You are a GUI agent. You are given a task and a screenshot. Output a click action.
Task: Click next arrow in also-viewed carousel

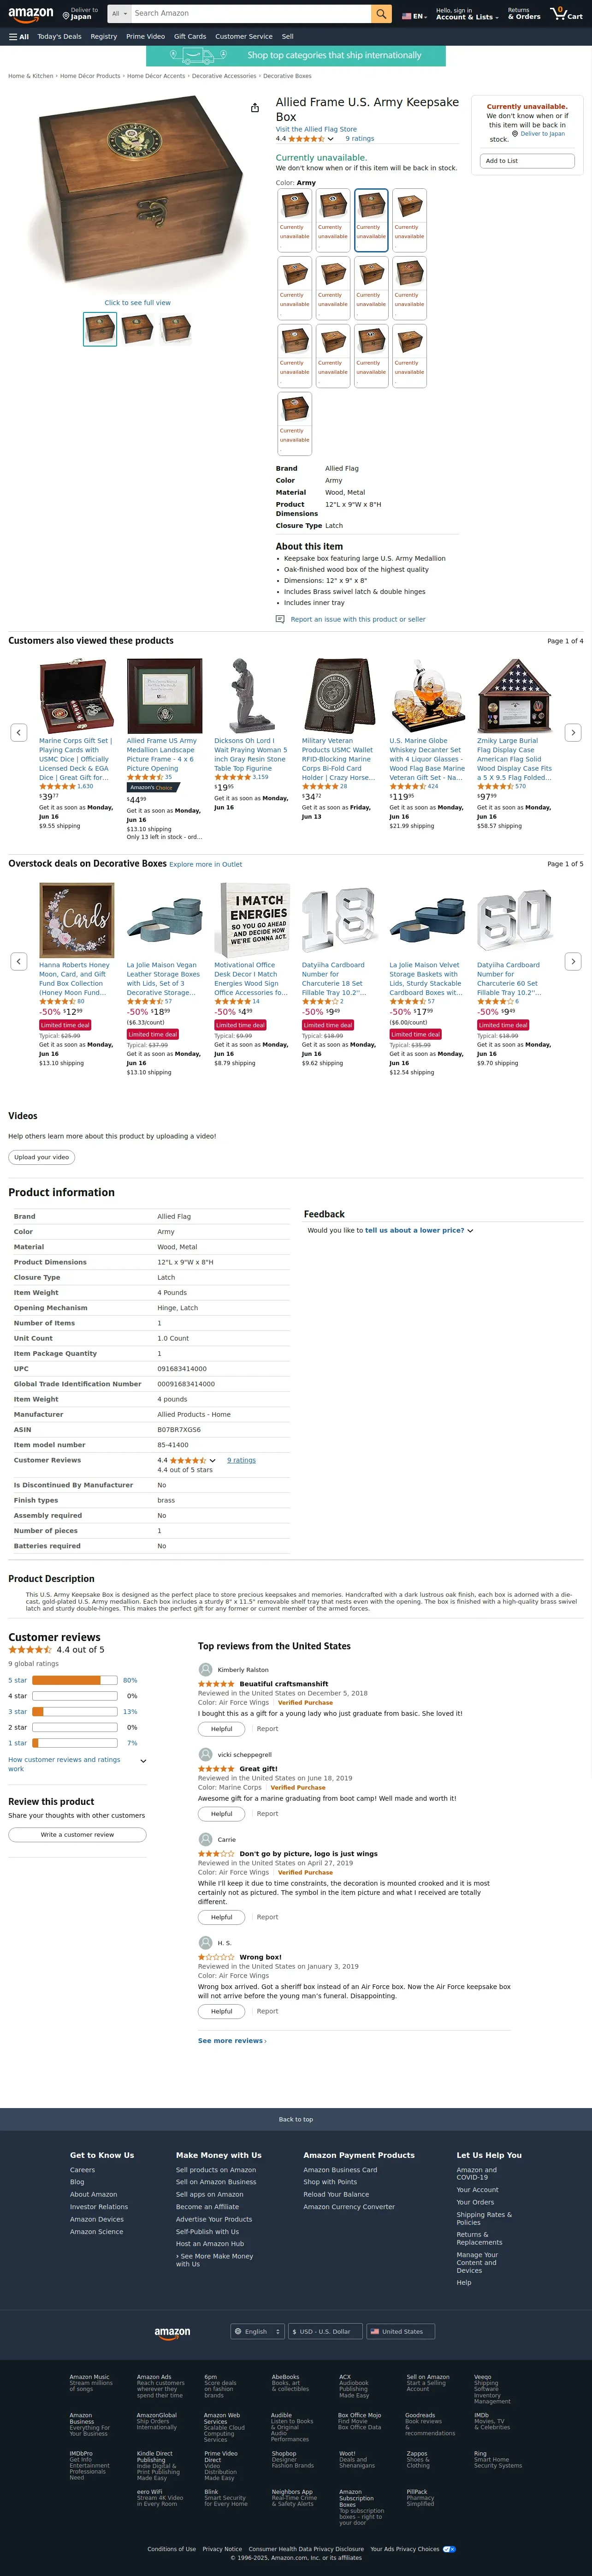click(572, 733)
